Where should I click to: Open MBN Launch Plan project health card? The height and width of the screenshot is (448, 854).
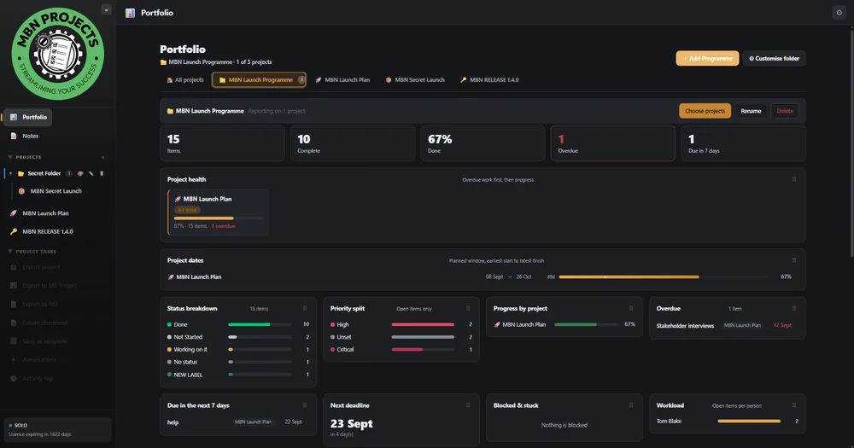(x=218, y=212)
